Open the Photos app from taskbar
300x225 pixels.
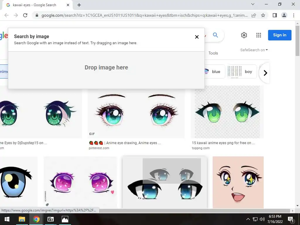[x=65, y=219]
